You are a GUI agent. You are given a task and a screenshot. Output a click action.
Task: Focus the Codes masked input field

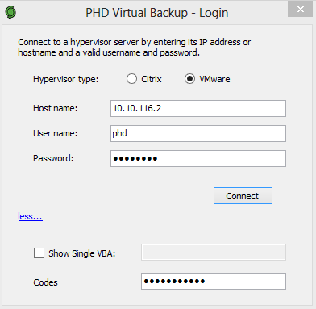214,282
